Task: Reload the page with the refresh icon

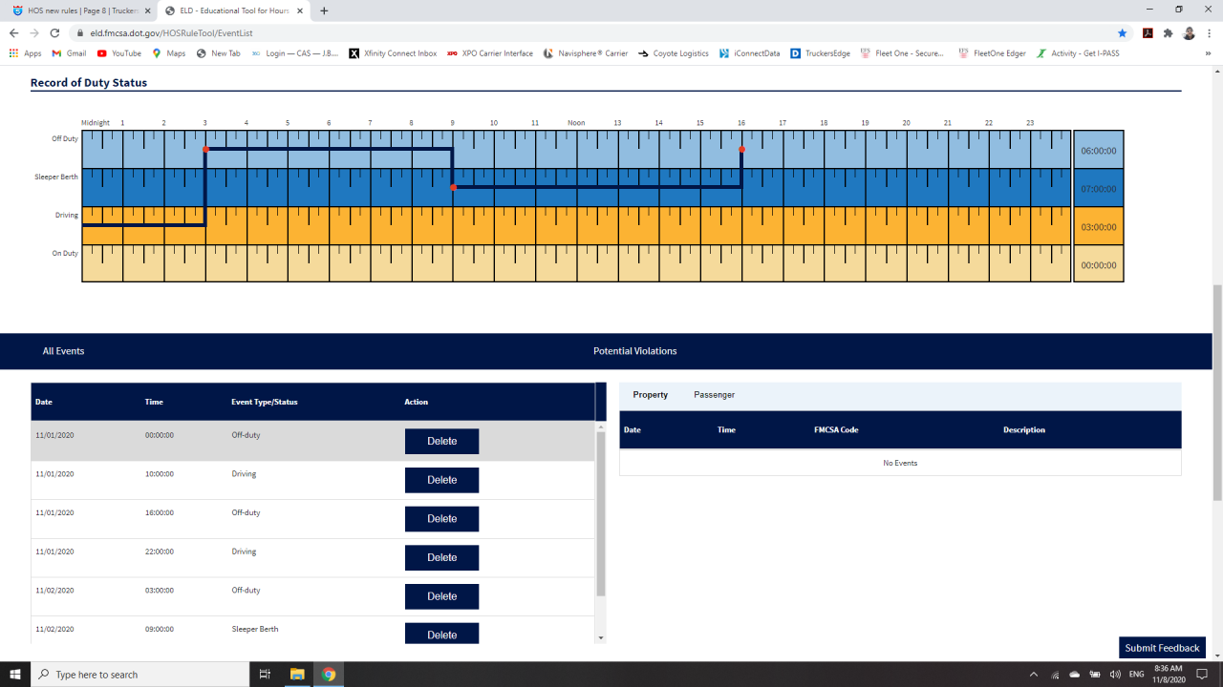Action: [54, 32]
